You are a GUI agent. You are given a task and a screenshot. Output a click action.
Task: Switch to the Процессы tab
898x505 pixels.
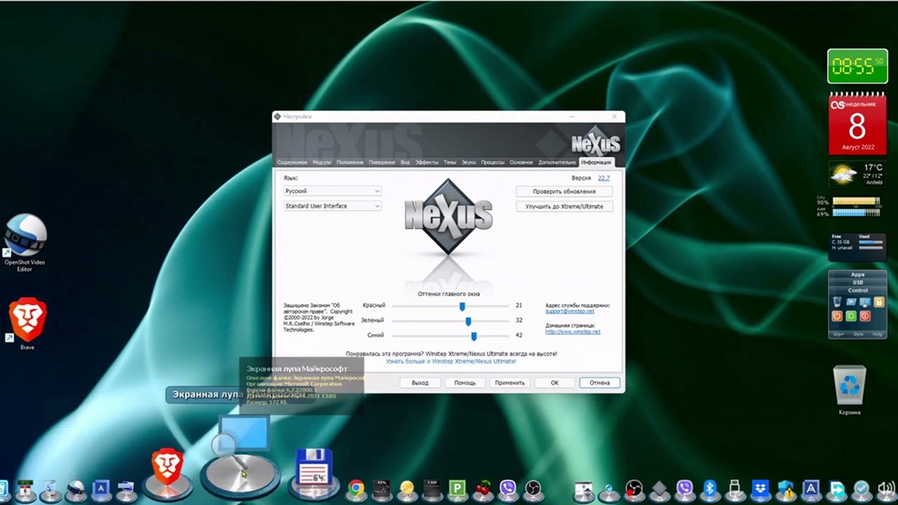492,162
